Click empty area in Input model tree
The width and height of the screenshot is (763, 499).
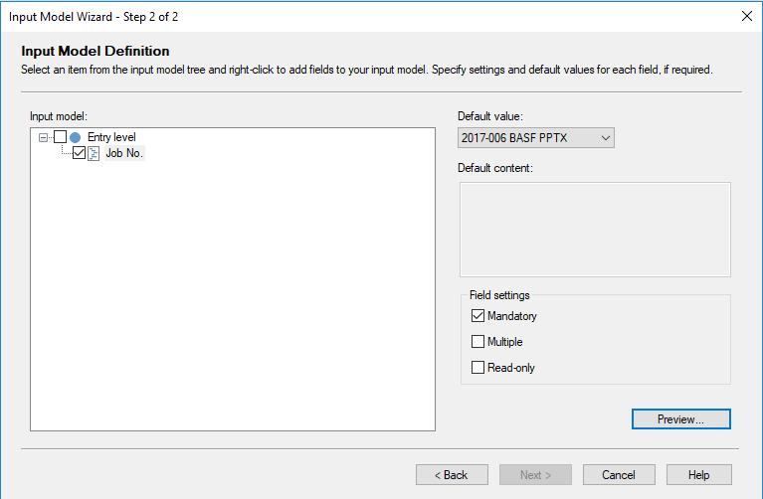tap(233, 298)
